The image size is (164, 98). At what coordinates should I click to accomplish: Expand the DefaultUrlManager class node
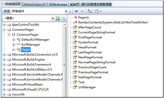(13, 40)
